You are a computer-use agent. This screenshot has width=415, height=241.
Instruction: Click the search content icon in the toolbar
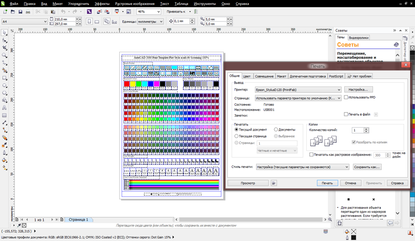coord(89,12)
